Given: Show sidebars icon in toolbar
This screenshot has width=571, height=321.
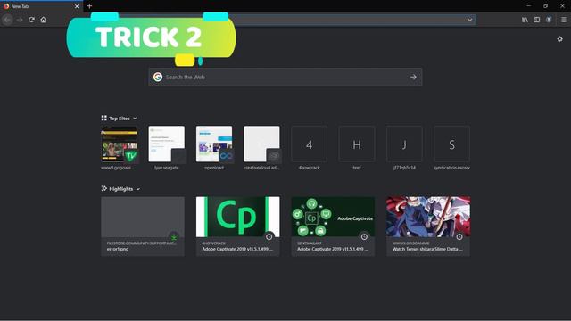Looking at the screenshot, I should [x=537, y=20].
